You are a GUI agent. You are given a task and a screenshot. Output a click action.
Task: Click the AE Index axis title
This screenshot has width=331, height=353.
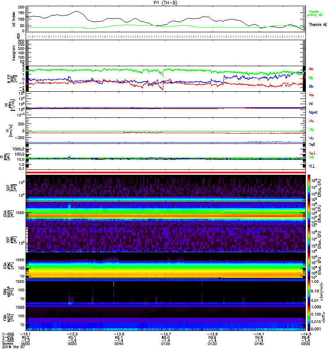14,19
